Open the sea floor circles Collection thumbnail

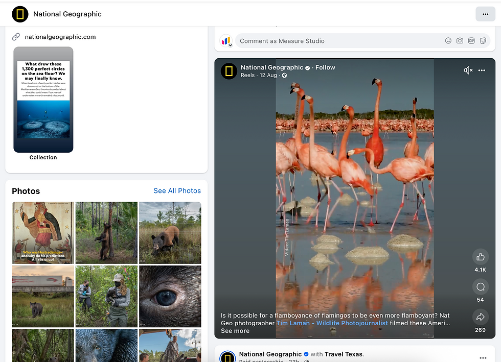43,100
